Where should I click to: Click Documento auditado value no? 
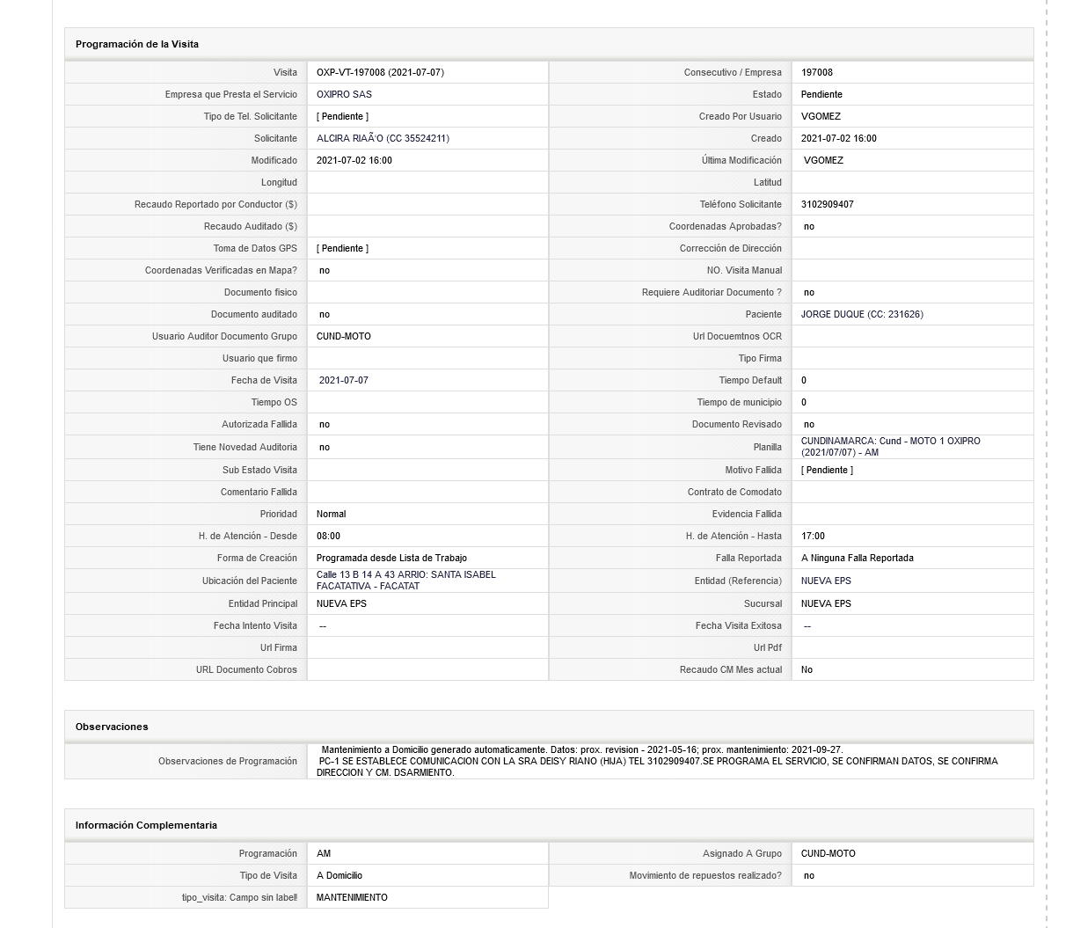(325, 314)
